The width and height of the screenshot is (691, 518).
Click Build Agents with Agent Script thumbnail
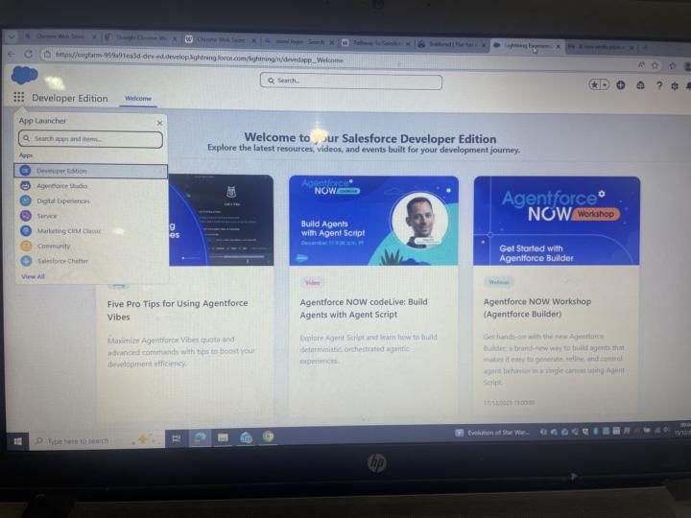click(373, 221)
